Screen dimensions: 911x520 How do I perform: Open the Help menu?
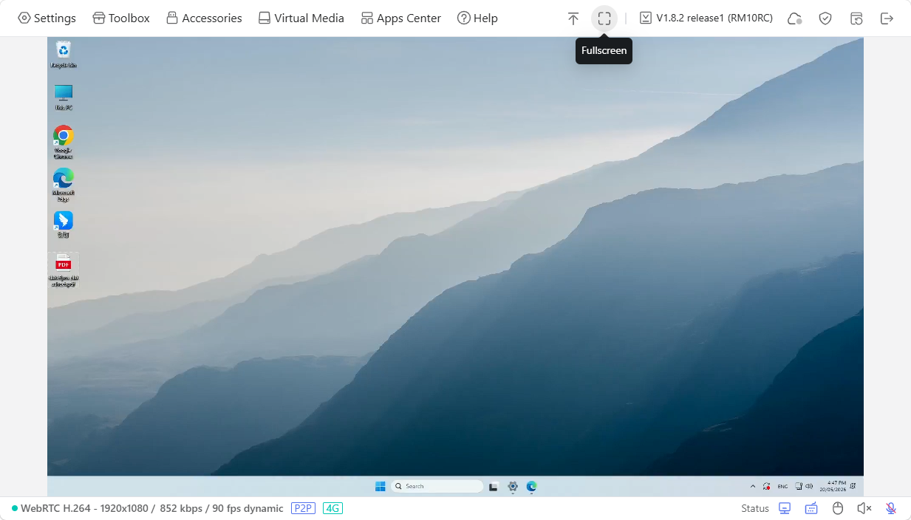point(477,18)
